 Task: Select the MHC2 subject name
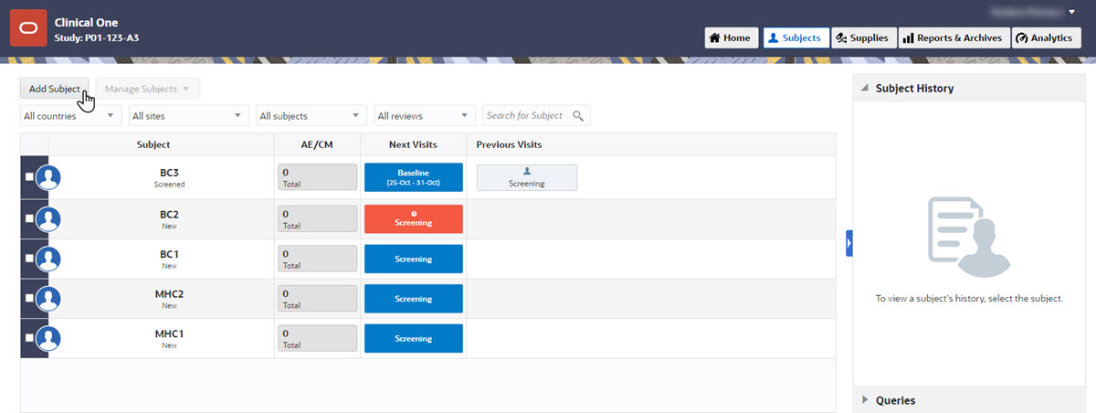coord(169,293)
